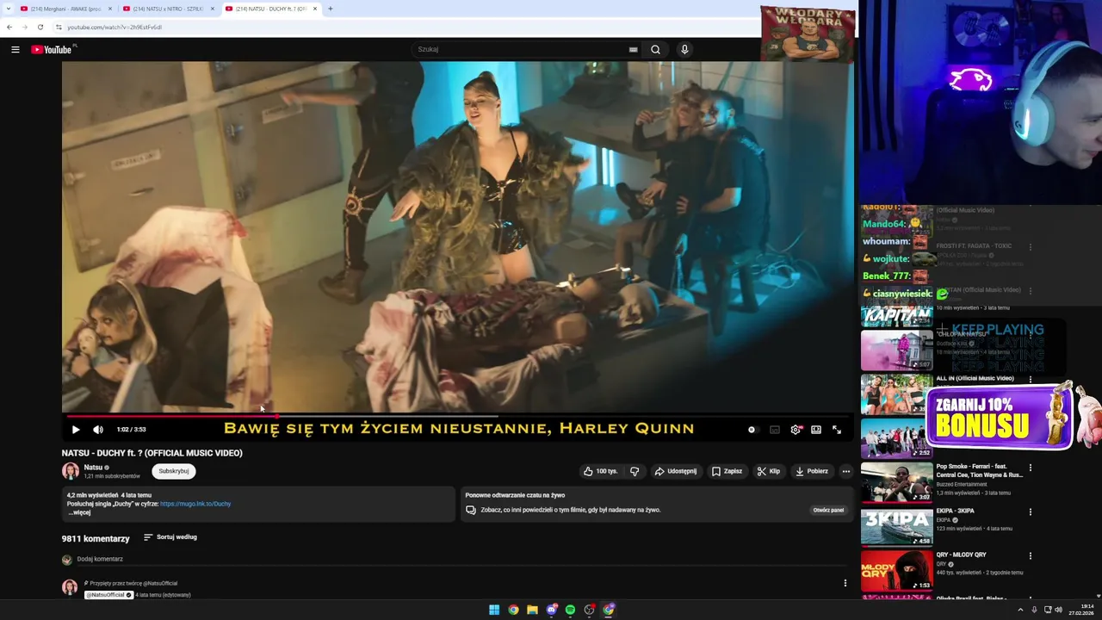
Task: Switch to the Merghani - AWAKE tab
Action: [x=65, y=9]
